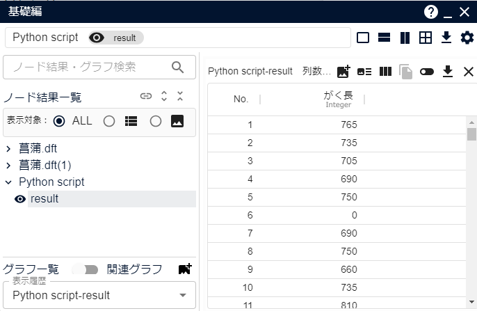Click the vertical scrollbar thumb
Image resolution: width=477 pixels, height=311 pixels.
point(471,134)
